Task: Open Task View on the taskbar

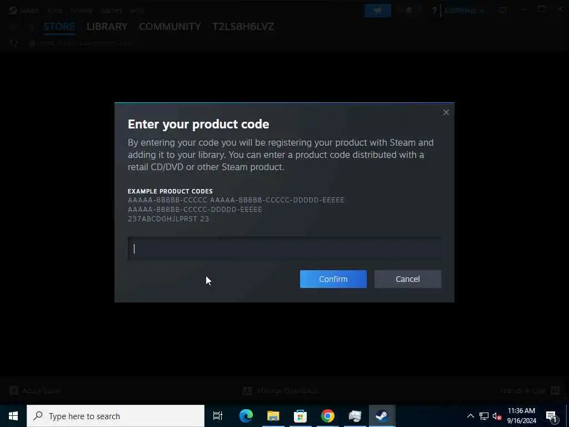Action: 218,416
